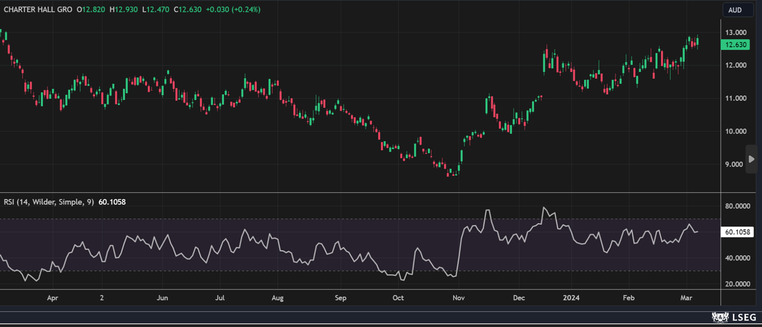
Task: Click the 13.000 price axis label
Action: 735,32
